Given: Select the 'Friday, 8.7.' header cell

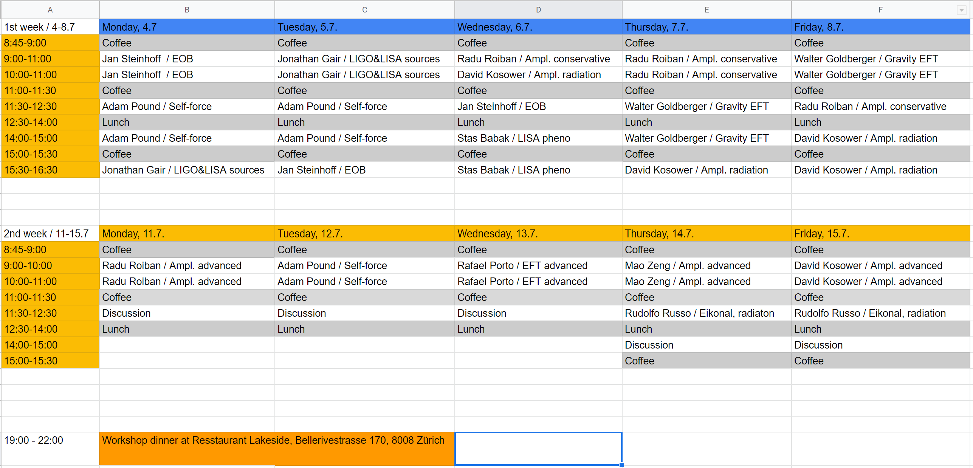Looking at the screenshot, I should tap(881, 27).
